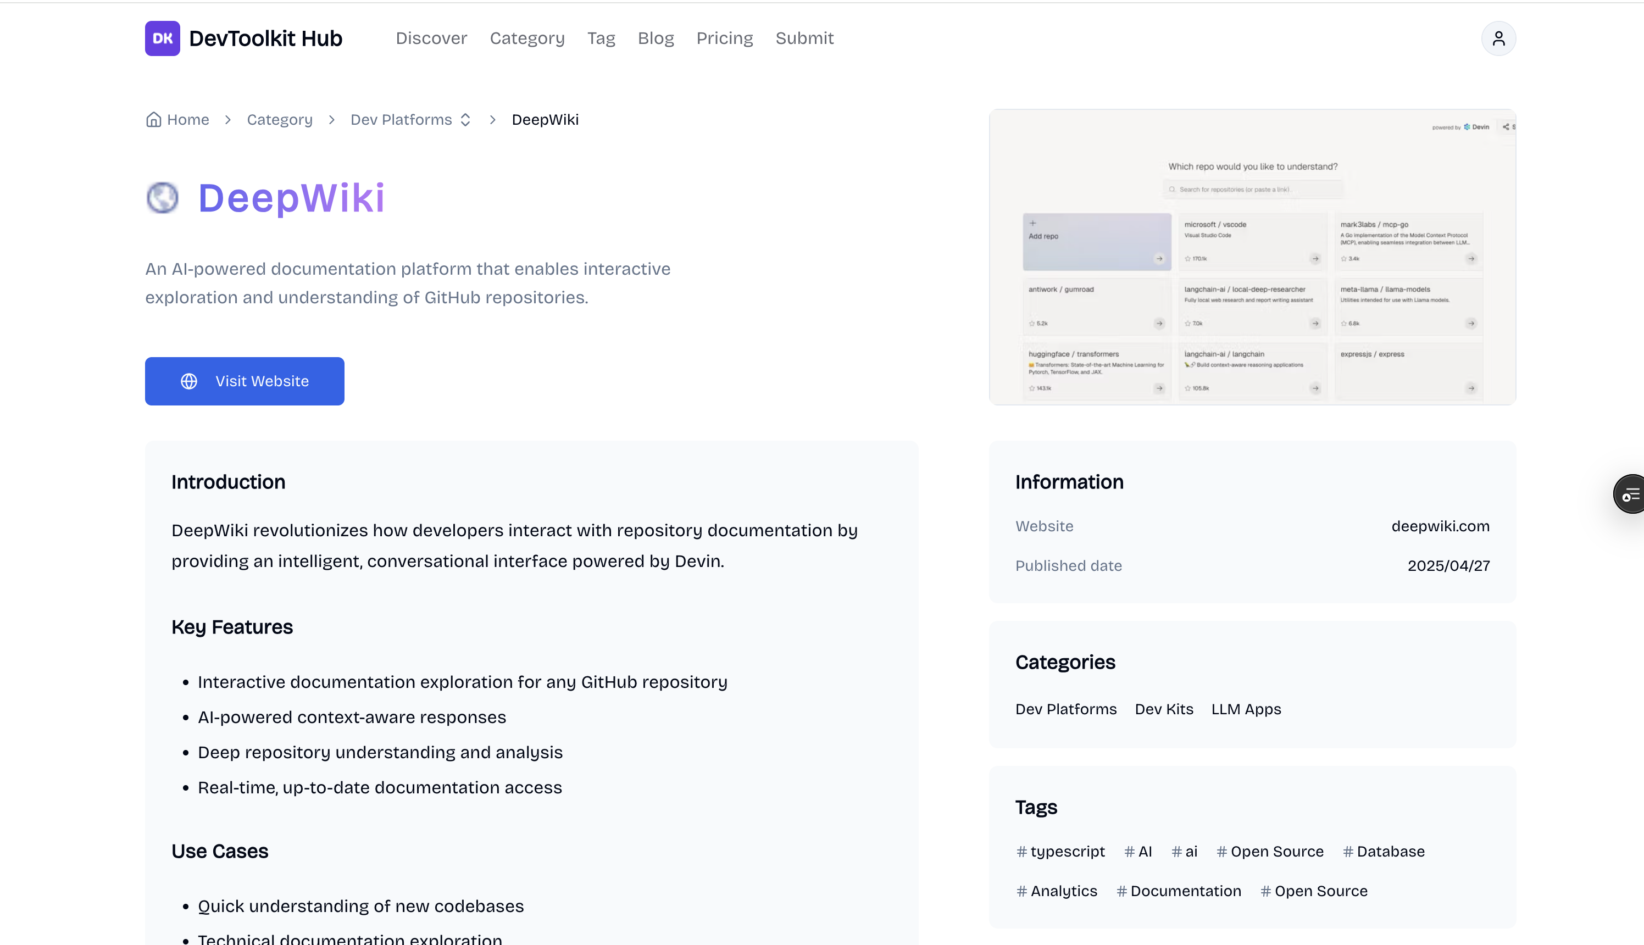Go to the Pricing page

(x=724, y=38)
